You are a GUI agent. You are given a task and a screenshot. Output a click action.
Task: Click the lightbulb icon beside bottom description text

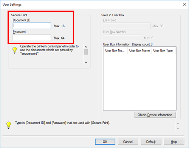tap(9, 125)
